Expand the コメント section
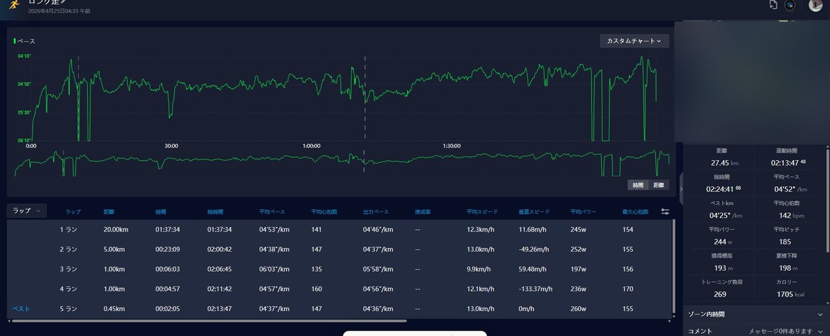The image size is (830, 336). [754, 331]
